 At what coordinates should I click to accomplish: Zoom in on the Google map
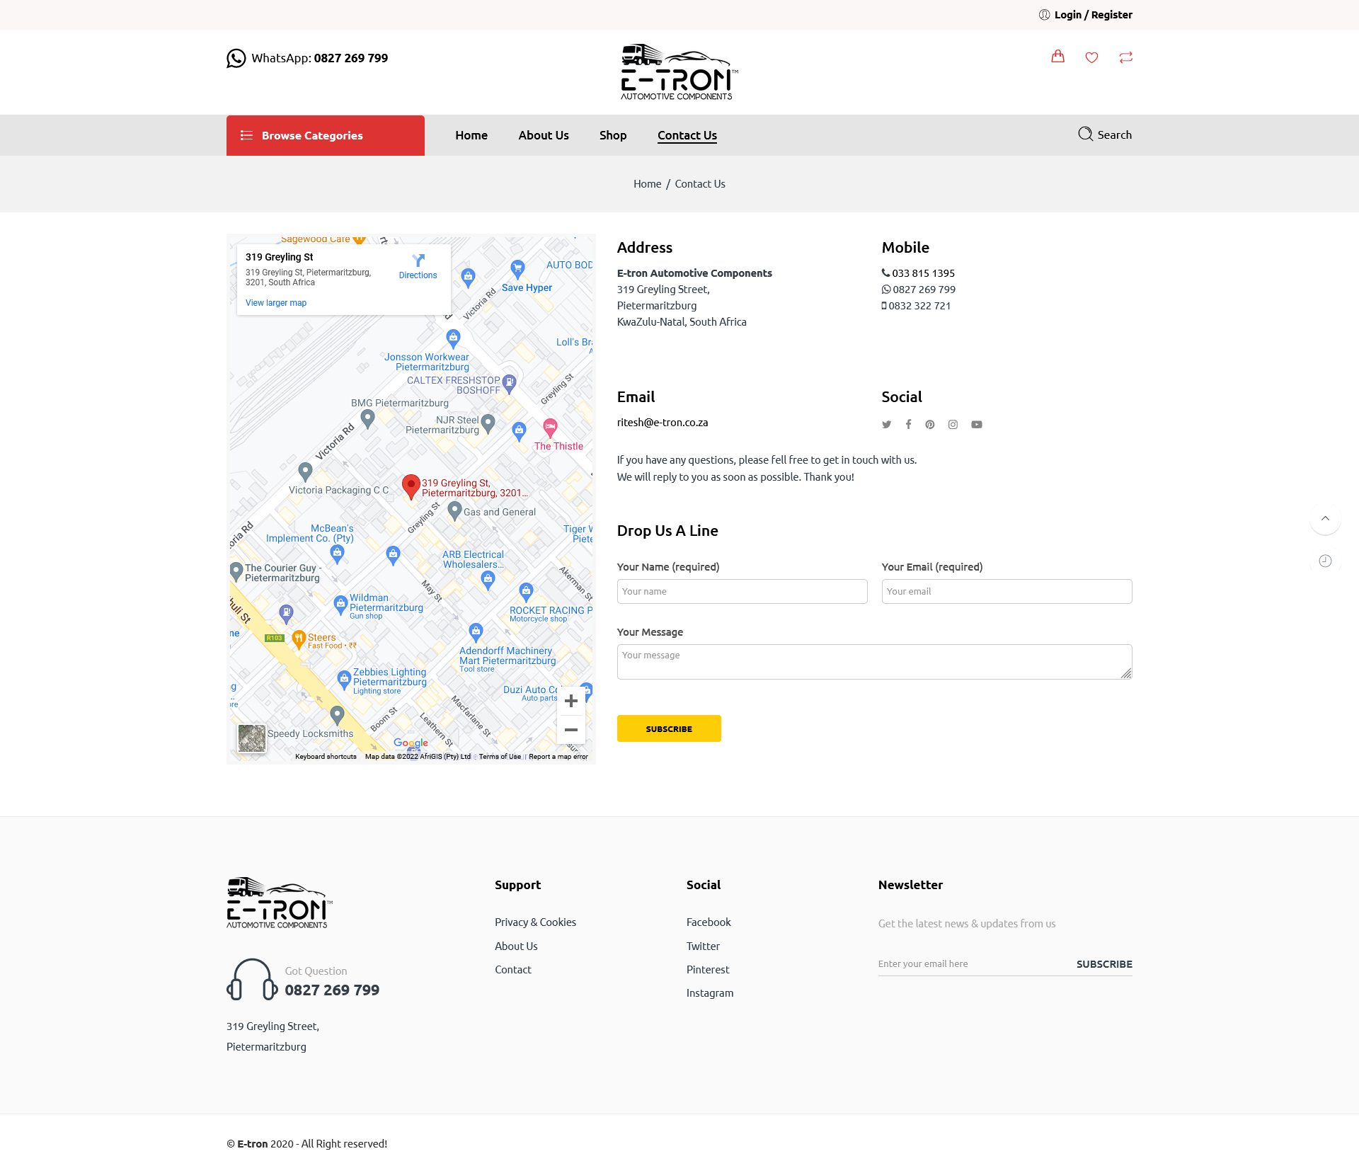pyautogui.click(x=571, y=702)
